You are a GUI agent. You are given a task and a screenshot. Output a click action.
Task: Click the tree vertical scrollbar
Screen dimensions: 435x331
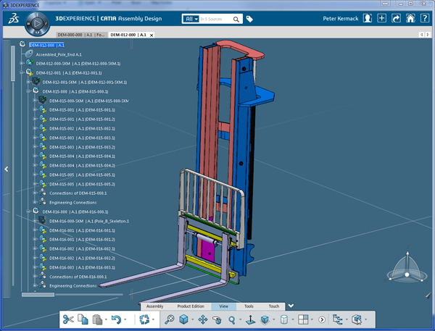(13, 64)
